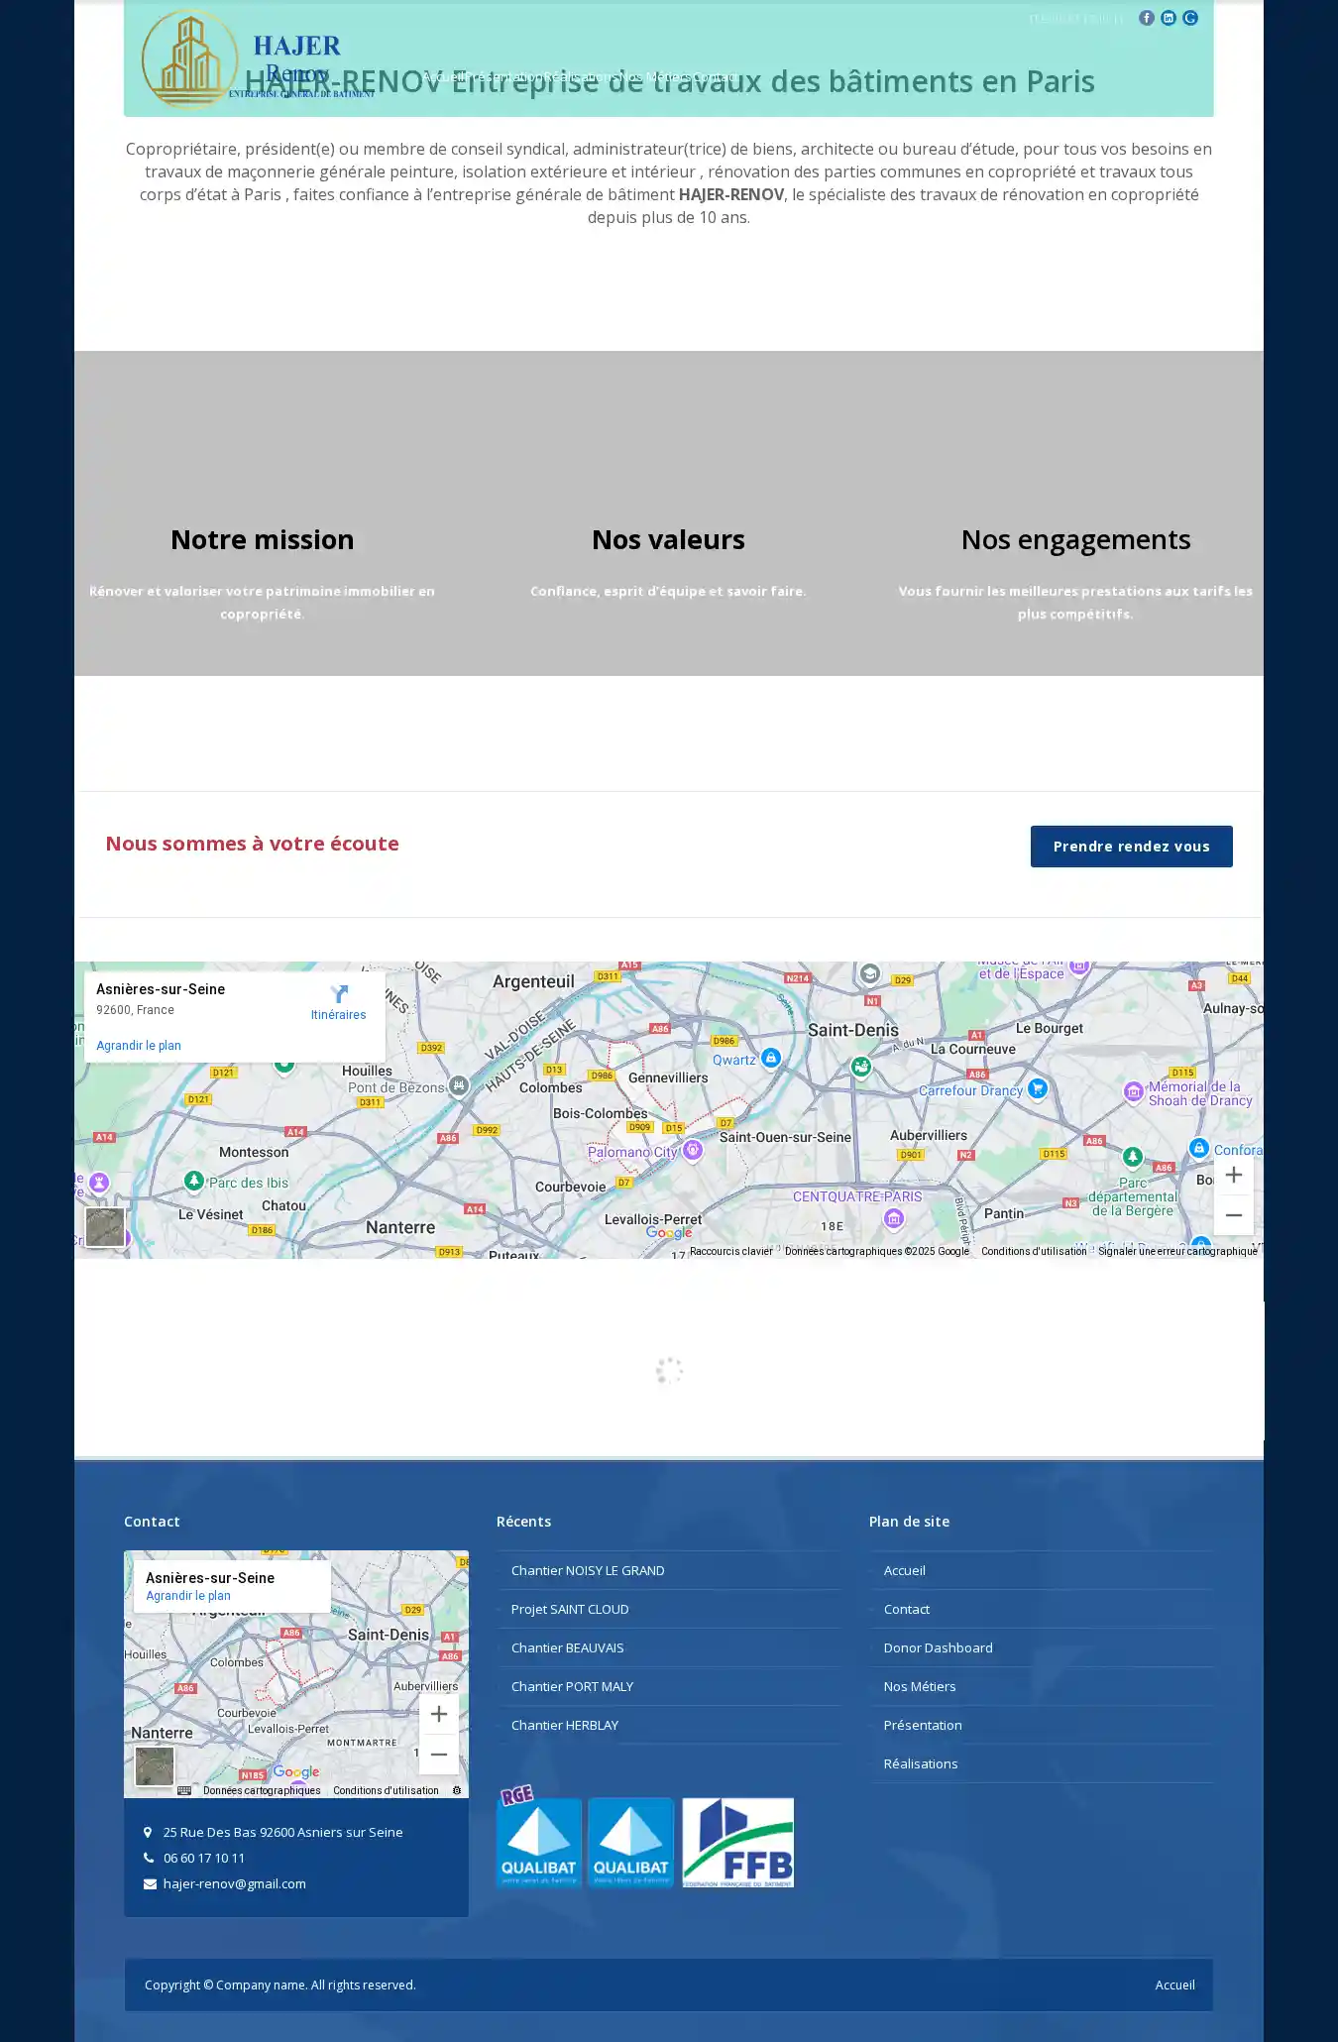Switch large map to satellite view
The width and height of the screenshot is (1338, 2042).
click(105, 1227)
